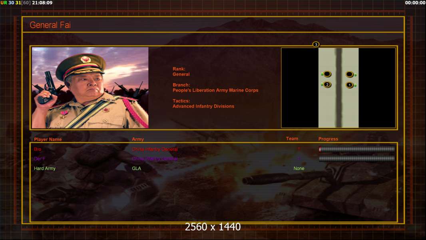Click the General Fai portrait image
The image size is (426, 240).
(90, 88)
